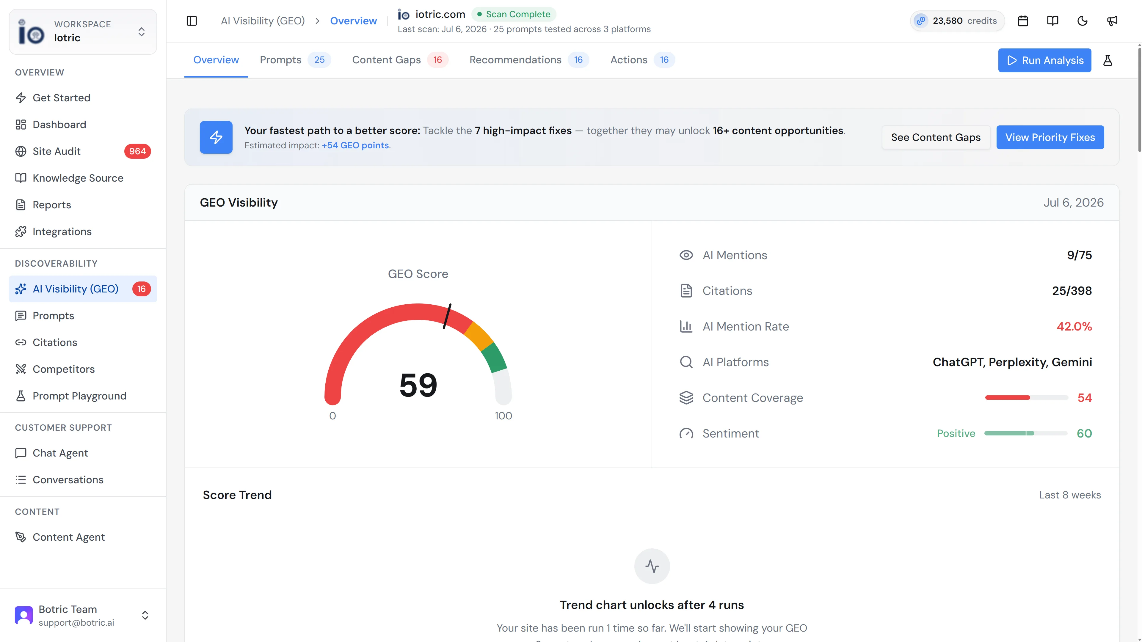This screenshot has width=1142, height=642.
Task: Click the Content Agent pen icon
Action: coord(21,537)
